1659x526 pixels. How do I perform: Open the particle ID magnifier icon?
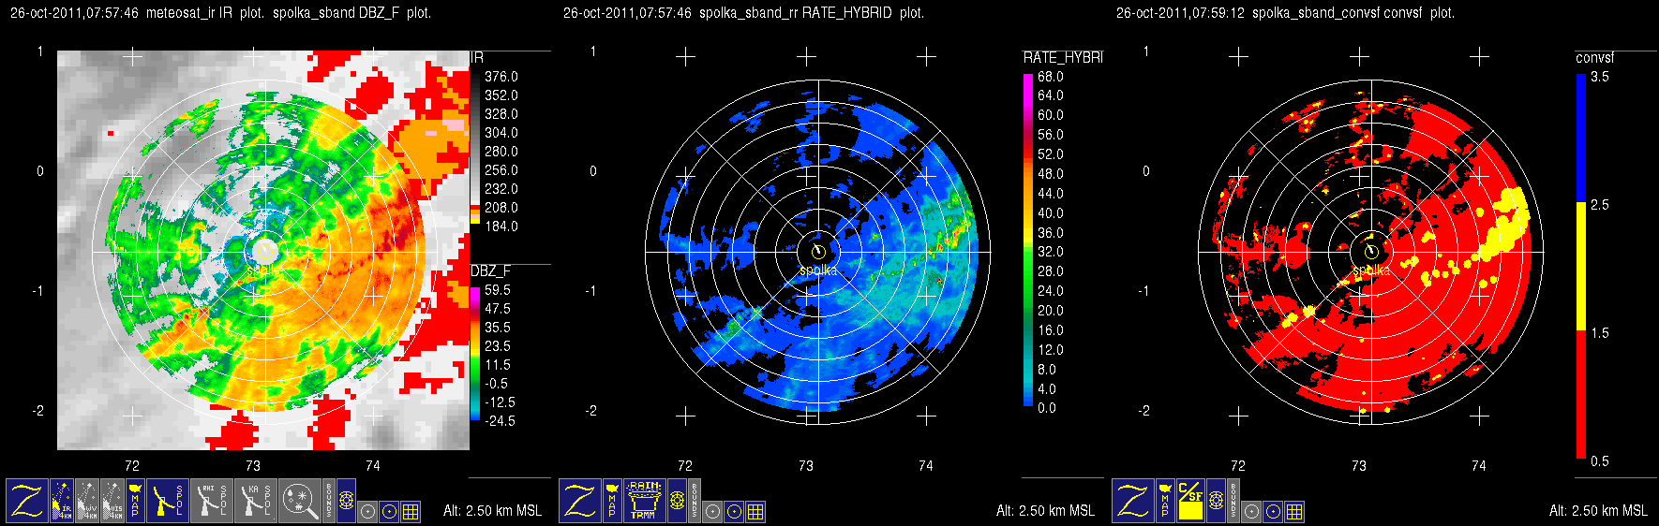[300, 501]
